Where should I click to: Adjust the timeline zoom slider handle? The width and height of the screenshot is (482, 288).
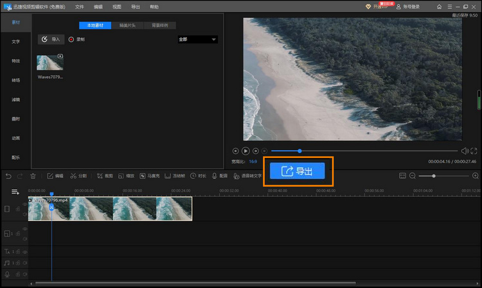434,176
